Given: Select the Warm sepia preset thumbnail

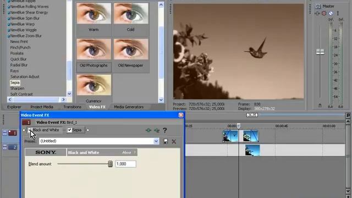Looking at the screenshot, I should pos(94,13).
